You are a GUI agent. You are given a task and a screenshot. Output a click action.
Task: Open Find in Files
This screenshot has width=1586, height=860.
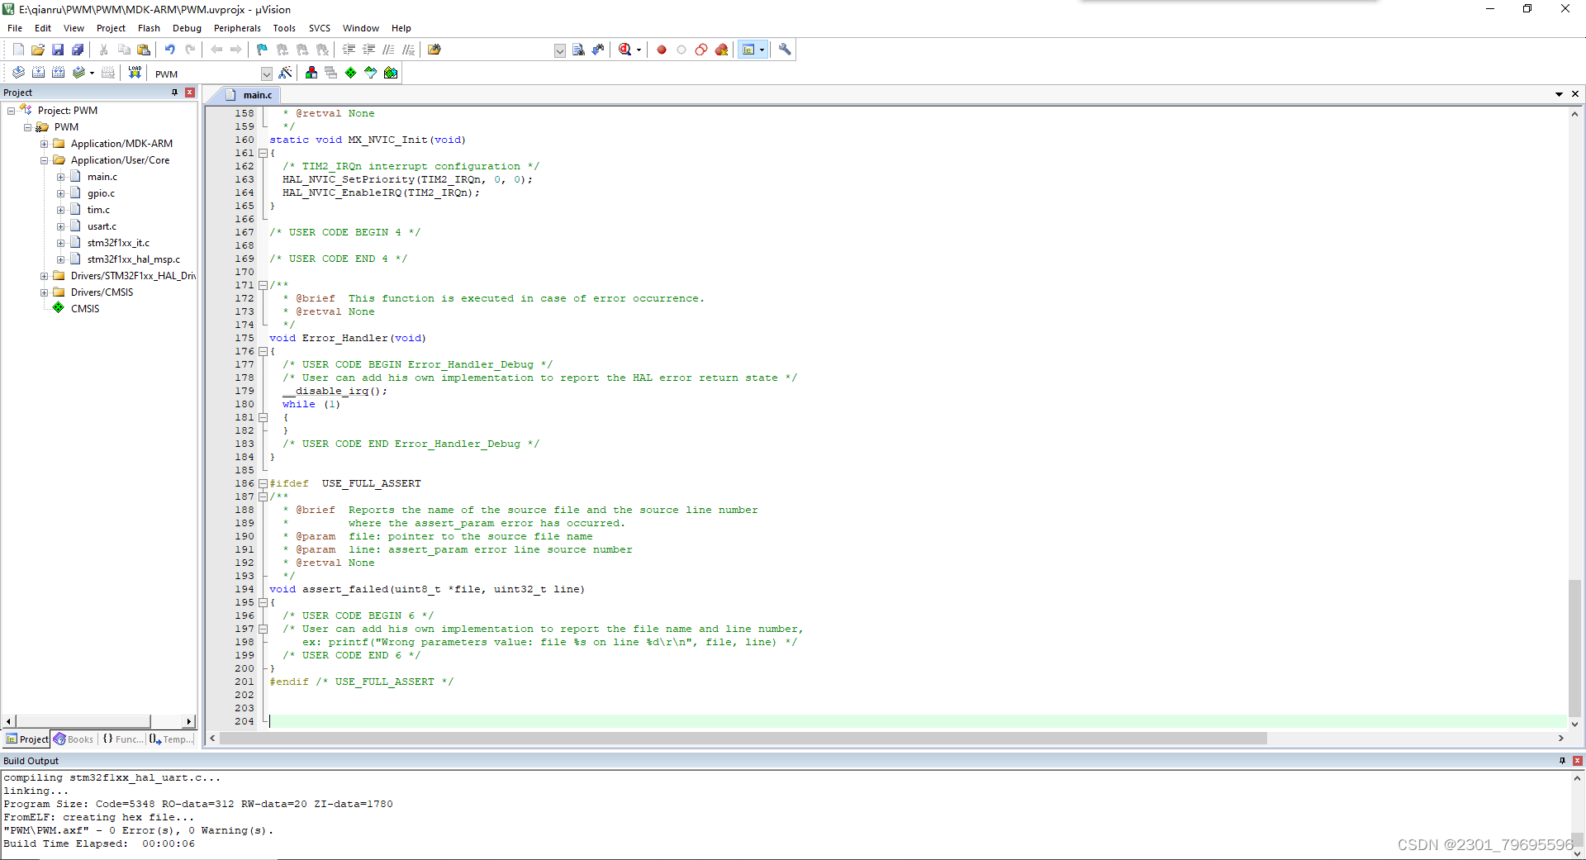click(434, 50)
